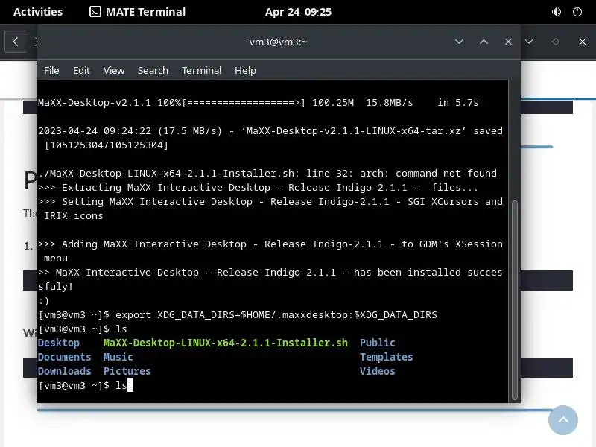Click the diamond icon in background window
596x447 pixels.
pyautogui.click(x=555, y=42)
